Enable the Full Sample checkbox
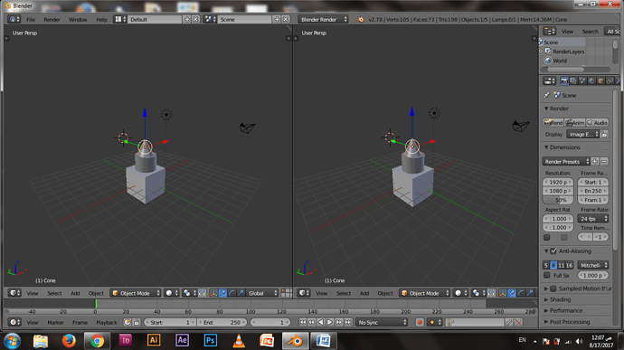The image size is (624, 350). [547, 275]
